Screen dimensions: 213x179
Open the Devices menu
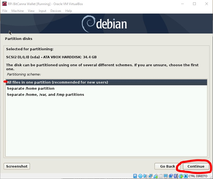point(56,11)
